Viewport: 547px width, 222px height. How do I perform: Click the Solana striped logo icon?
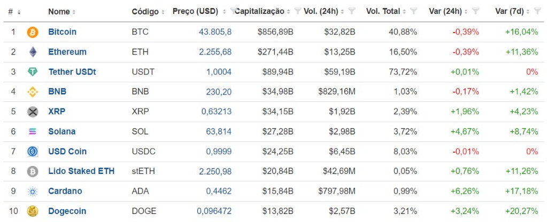pyautogui.click(x=33, y=131)
